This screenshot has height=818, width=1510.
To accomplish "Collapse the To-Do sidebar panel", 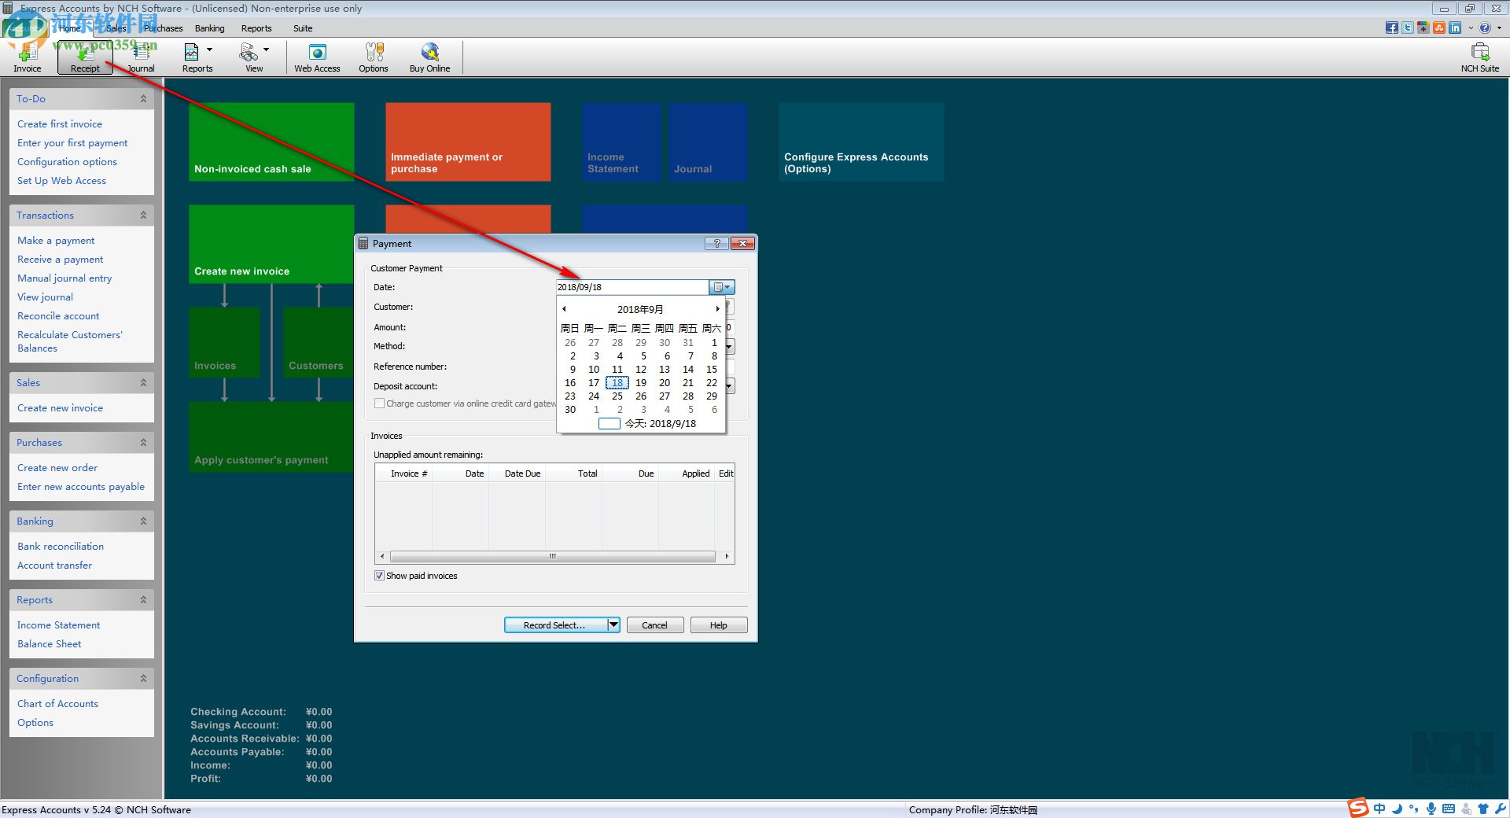I will click(143, 99).
